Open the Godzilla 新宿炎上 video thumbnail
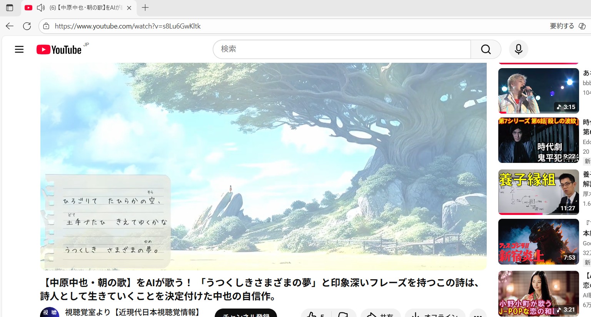Screen dimensions: 591x317 (x=538, y=242)
